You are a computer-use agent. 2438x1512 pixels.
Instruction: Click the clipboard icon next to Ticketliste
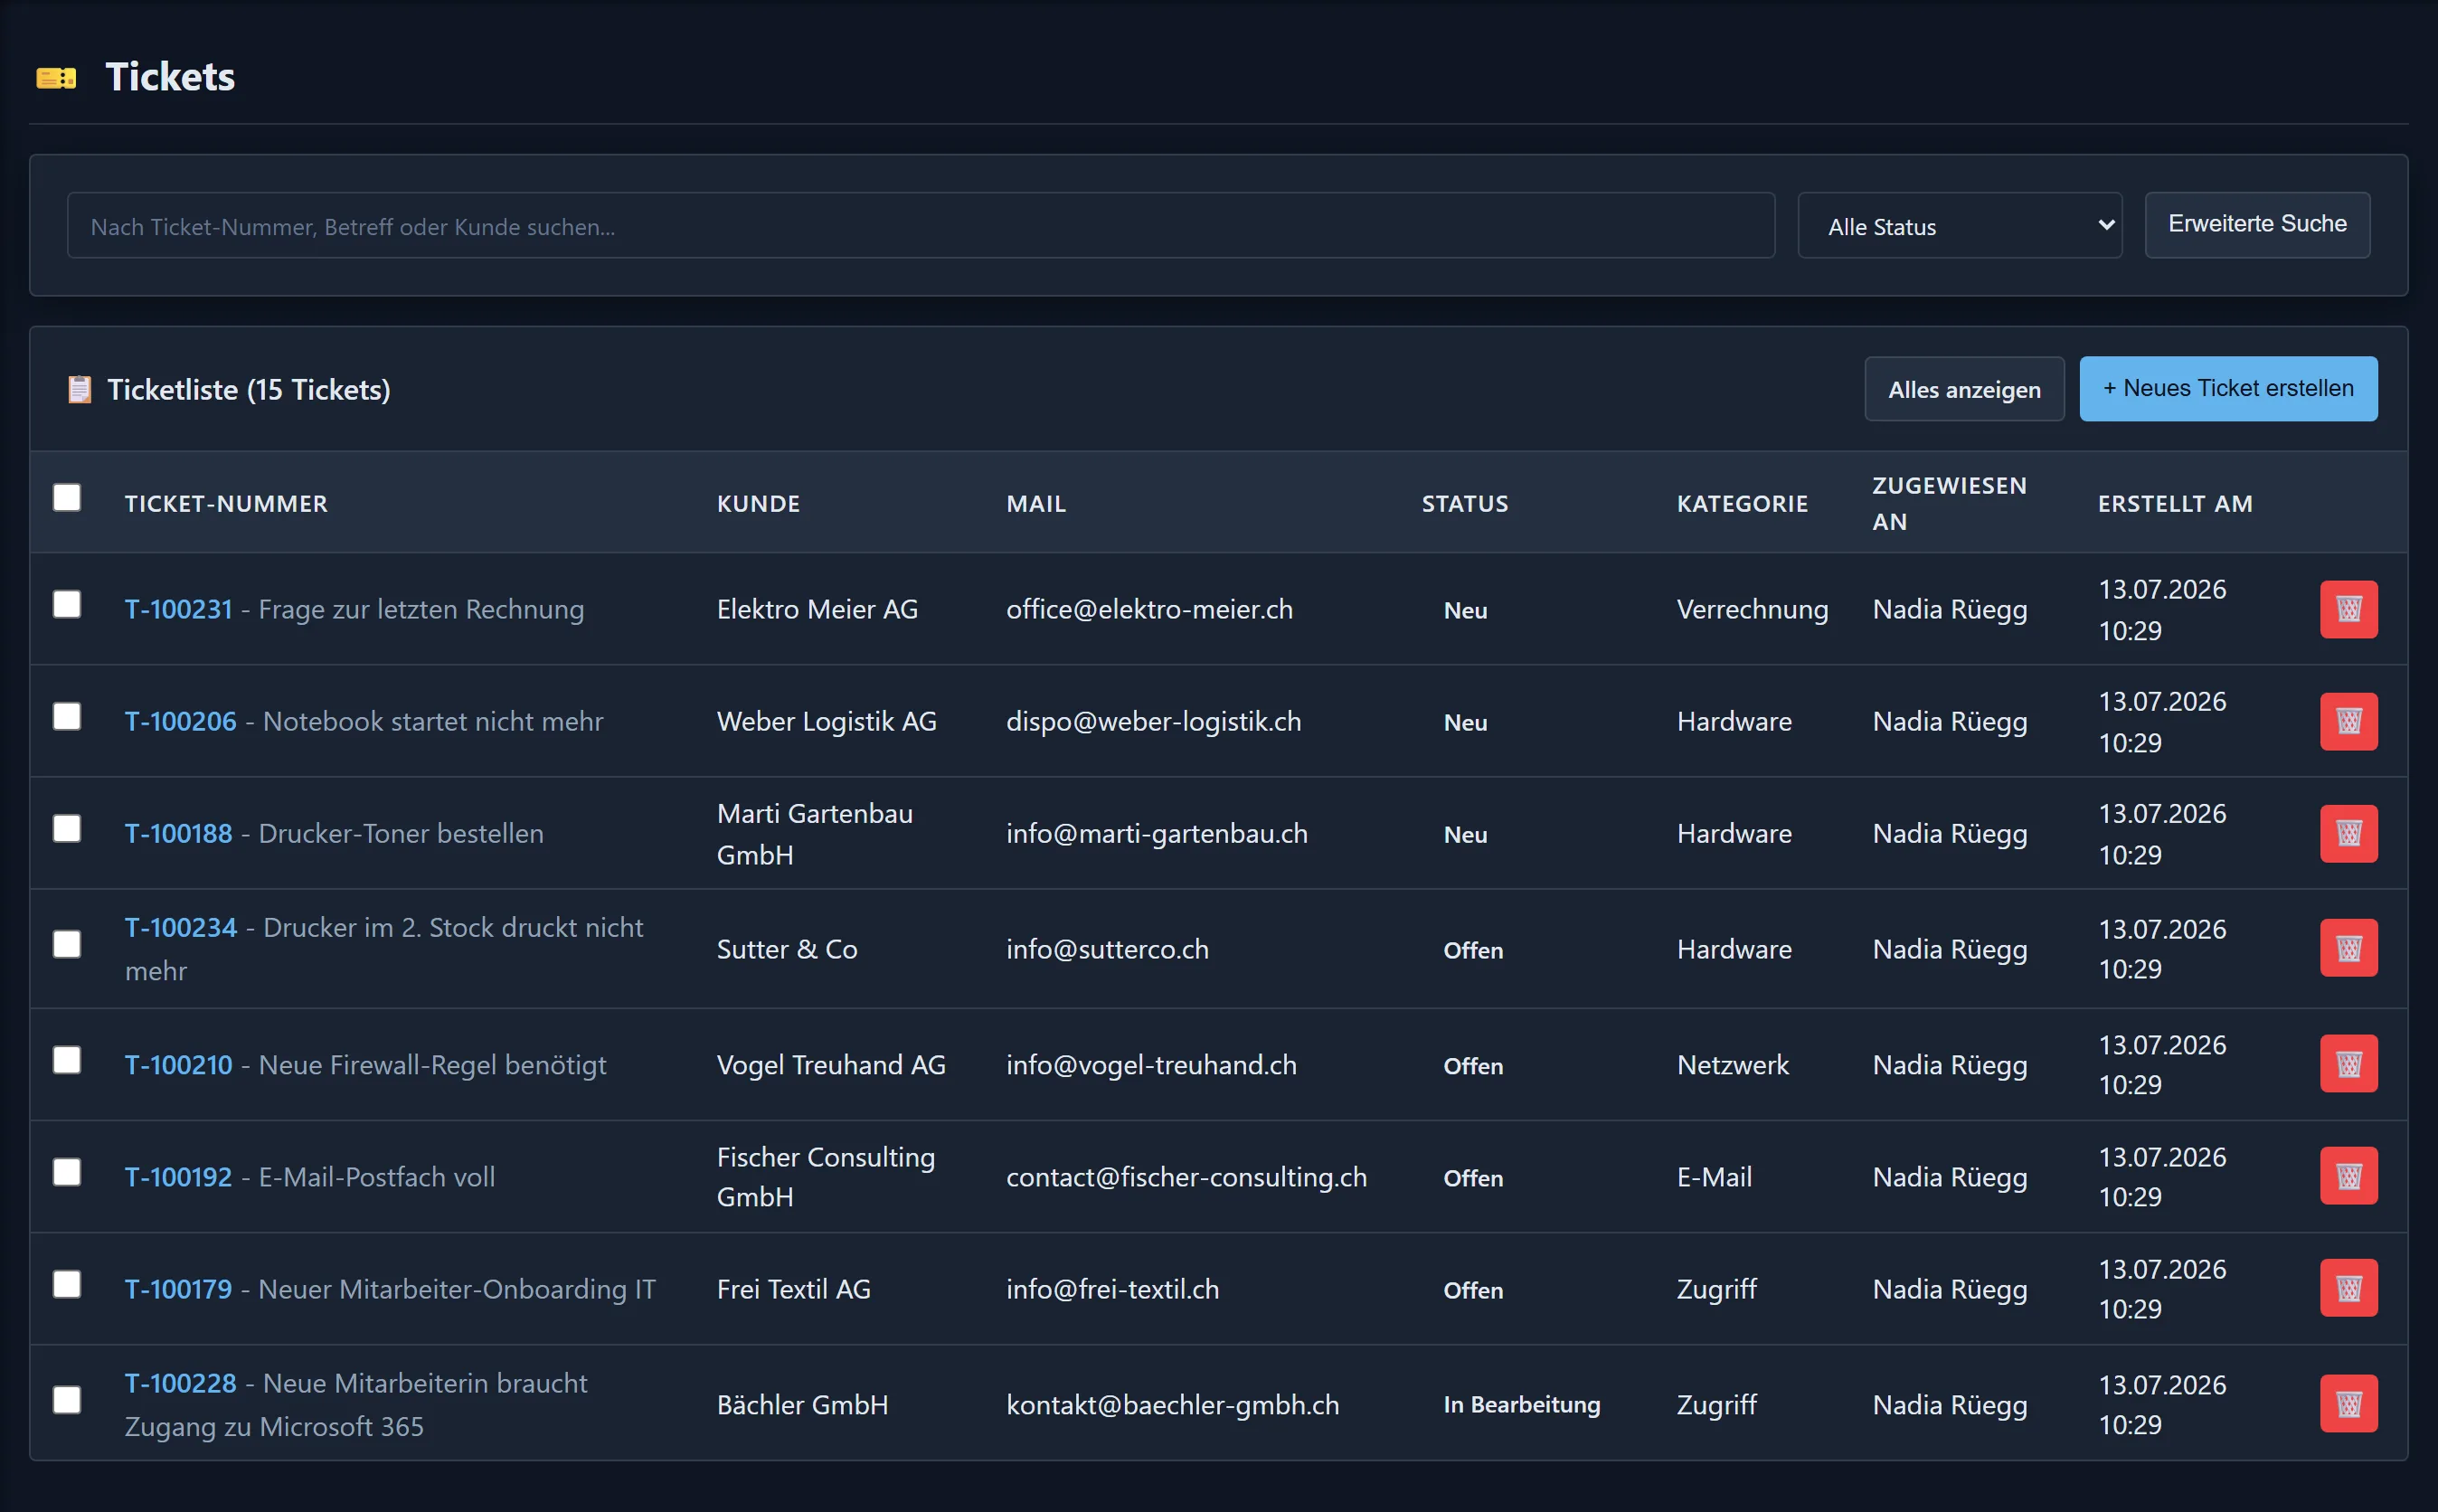79,389
